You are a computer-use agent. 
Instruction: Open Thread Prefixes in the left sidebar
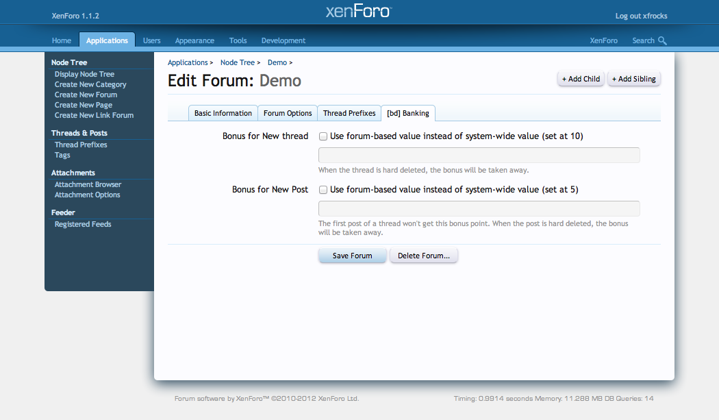point(81,145)
